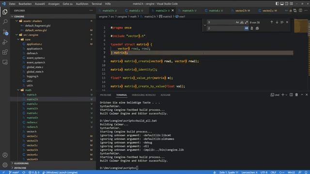310x174 pixels.
Task: Click the open changes icon in tab bar
Action: coord(295,11)
